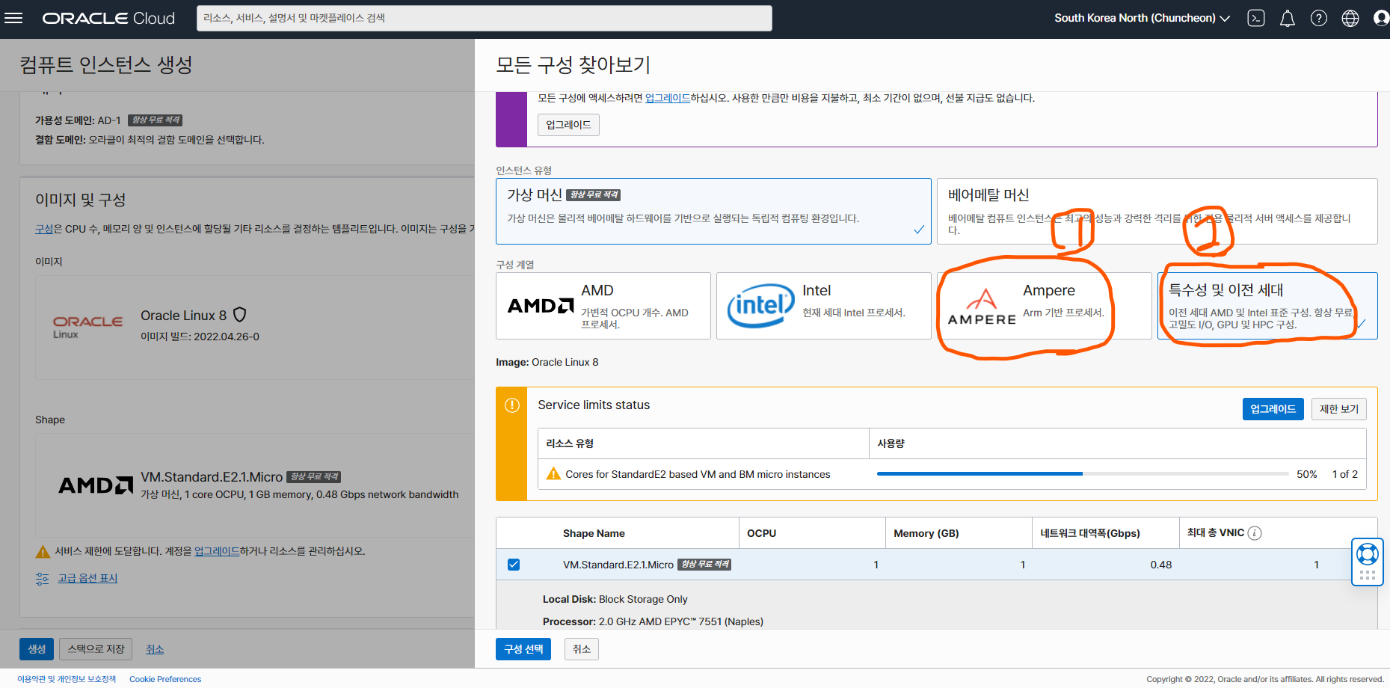The width and height of the screenshot is (1390, 688).
Task: Open the 이용약관 및 개인정보 보호정책 link
Action: [x=67, y=679]
